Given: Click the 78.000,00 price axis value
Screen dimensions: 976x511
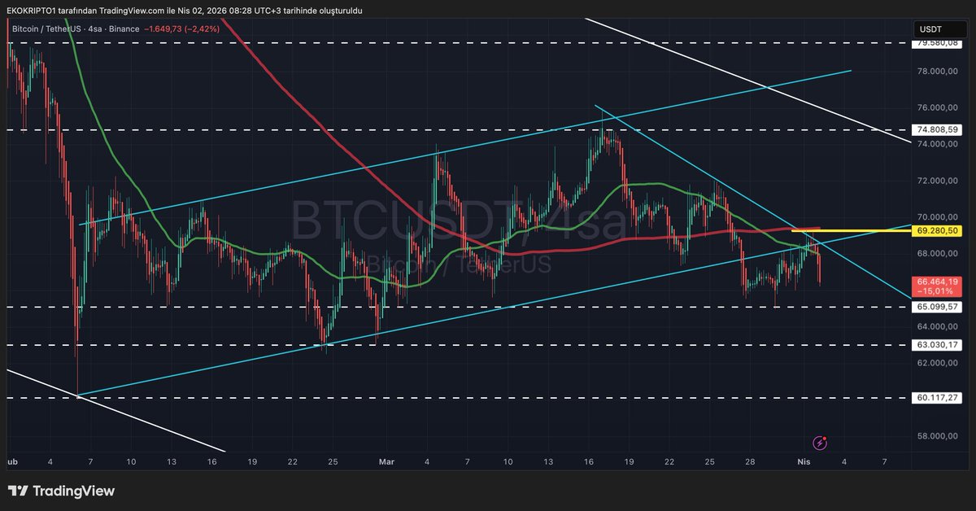Looking at the screenshot, I should click(937, 71).
